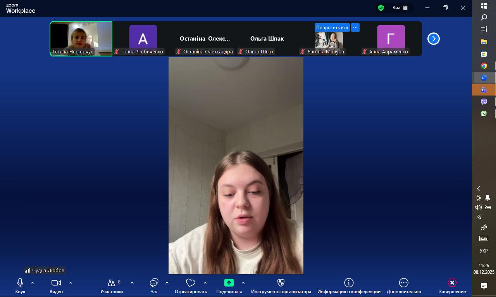Expand the audio settings arrow
496x297 pixels.
(x=33, y=283)
